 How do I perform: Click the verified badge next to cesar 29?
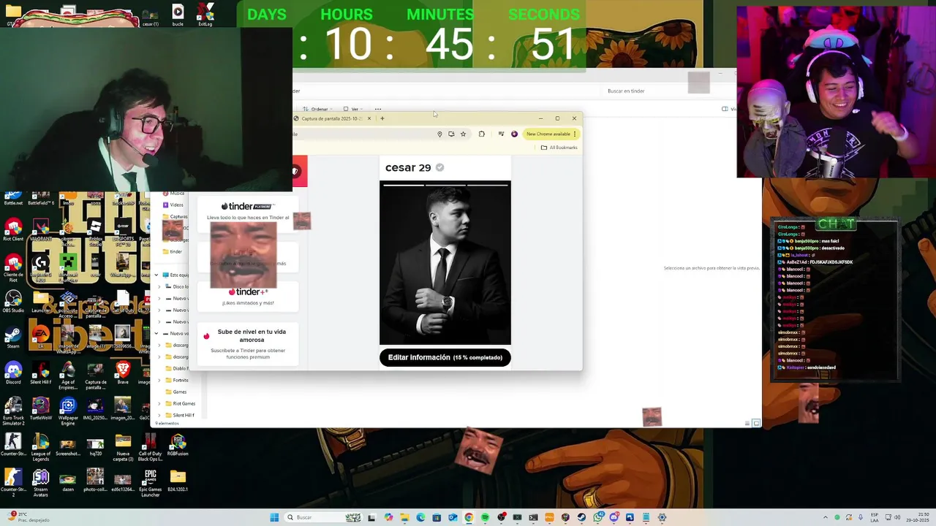pyautogui.click(x=439, y=167)
